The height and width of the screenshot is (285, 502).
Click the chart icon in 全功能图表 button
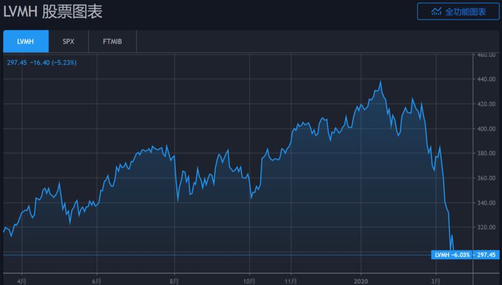click(x=436, y=11)
